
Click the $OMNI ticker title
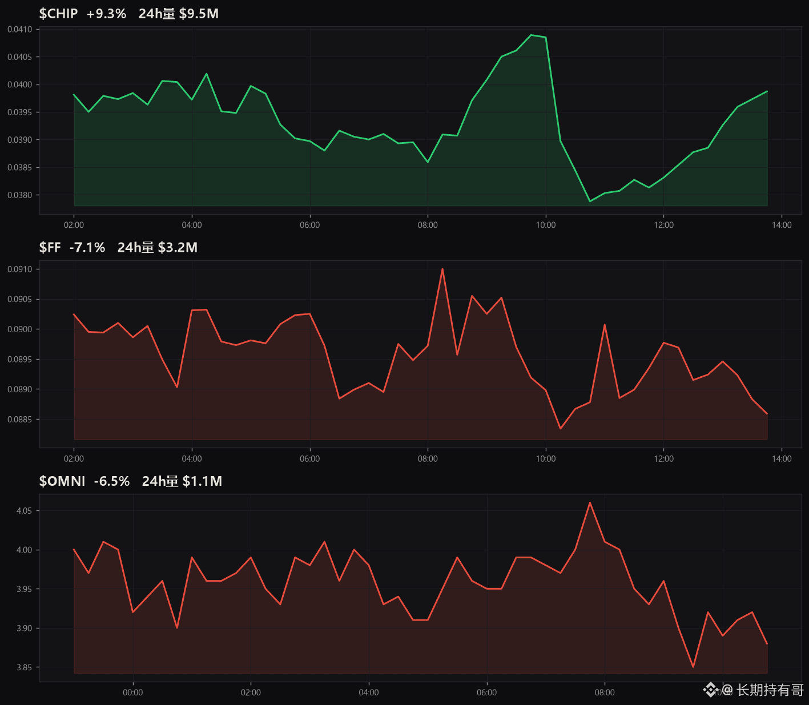tap(62, 481)
